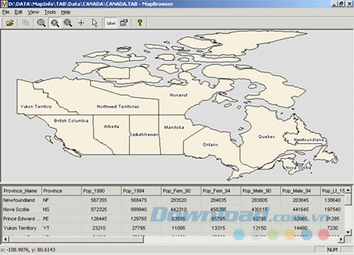This screenshot has width=354, height=255.
Task: Select the highlighted zoom-in magnifier tool
Action: coord(55,23)
